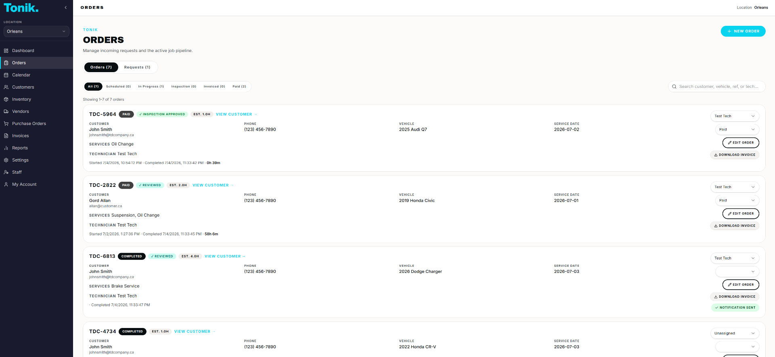The height and width of the screenshot is (357, 775).
Task: Click the Inspection Approved badge on TDC-5964
Action: [162, 114]
